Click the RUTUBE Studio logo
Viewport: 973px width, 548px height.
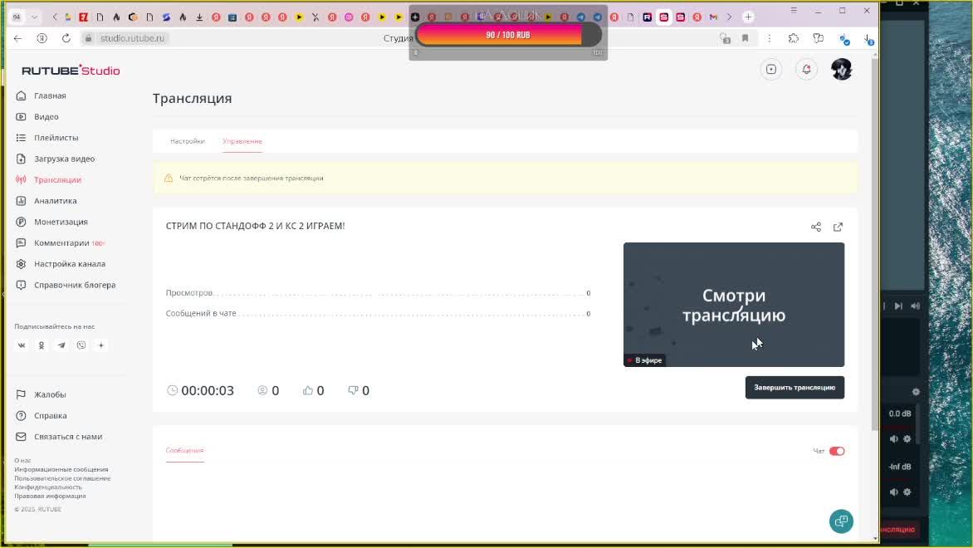(x=71, y=70)
